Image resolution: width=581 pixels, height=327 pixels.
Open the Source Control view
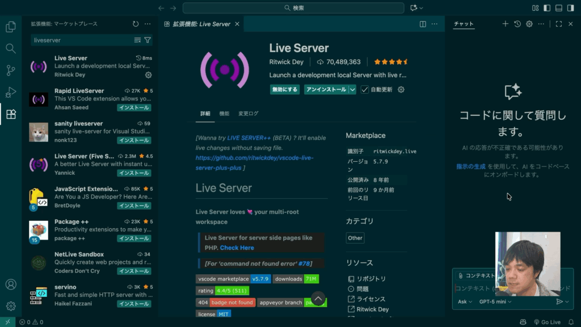click(x=10, y=70)
